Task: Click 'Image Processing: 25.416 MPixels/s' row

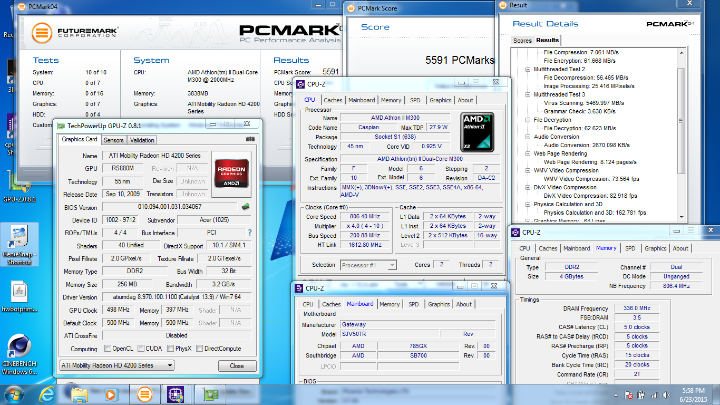Action: pyautogui.click(x=589, y=86)
